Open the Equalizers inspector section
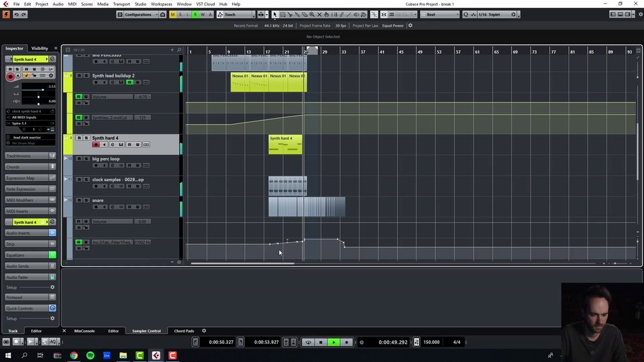Image resolution: width=644 pixels, height=362 pixels. [x=30, y=255]
